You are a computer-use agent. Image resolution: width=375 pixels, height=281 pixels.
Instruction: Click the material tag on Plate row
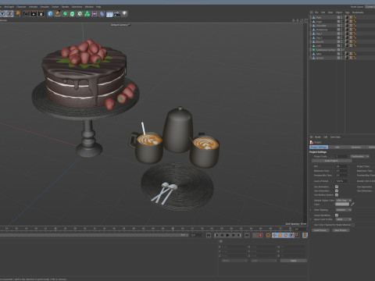[347, 17]
